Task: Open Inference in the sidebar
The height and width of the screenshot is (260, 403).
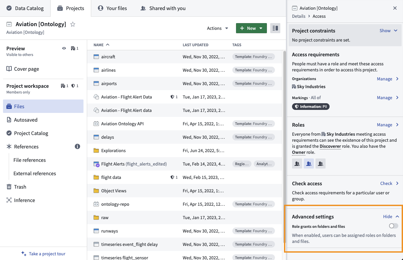Action: pos(43,200)
